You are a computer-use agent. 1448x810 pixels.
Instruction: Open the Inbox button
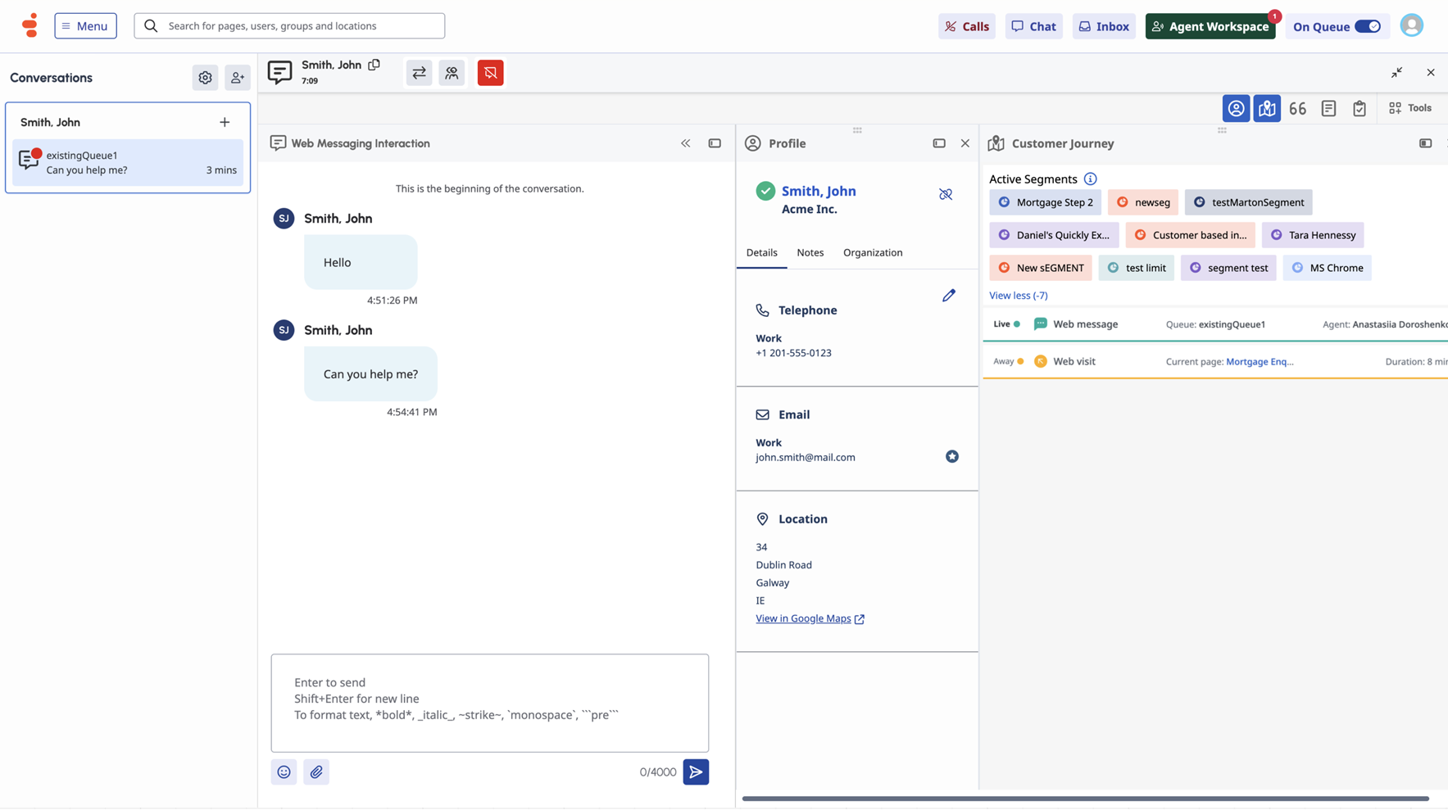point(1104,26)
